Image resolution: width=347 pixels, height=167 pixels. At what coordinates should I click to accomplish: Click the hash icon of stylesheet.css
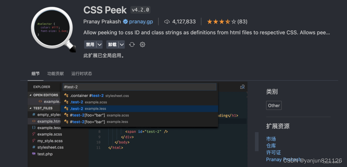[x=34, y=147]
